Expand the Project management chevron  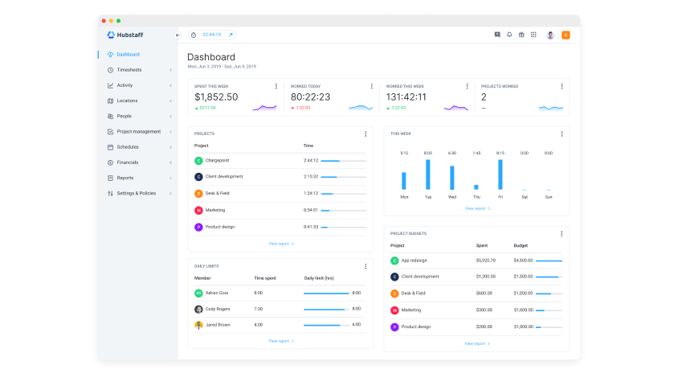point(170,132)
